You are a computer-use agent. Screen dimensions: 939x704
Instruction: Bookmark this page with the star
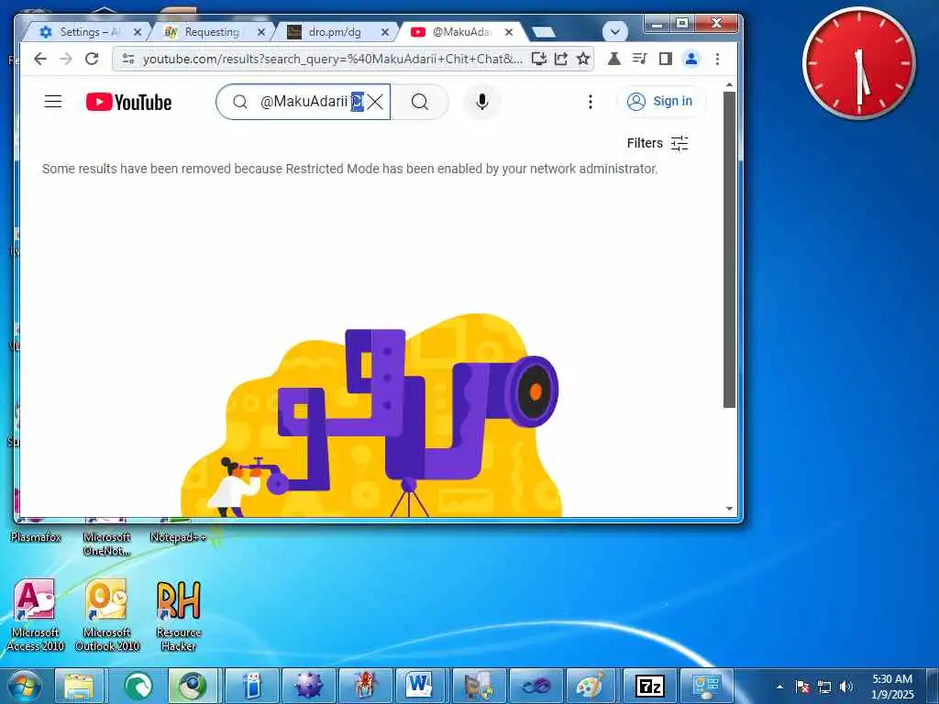[x=583, y=59]
